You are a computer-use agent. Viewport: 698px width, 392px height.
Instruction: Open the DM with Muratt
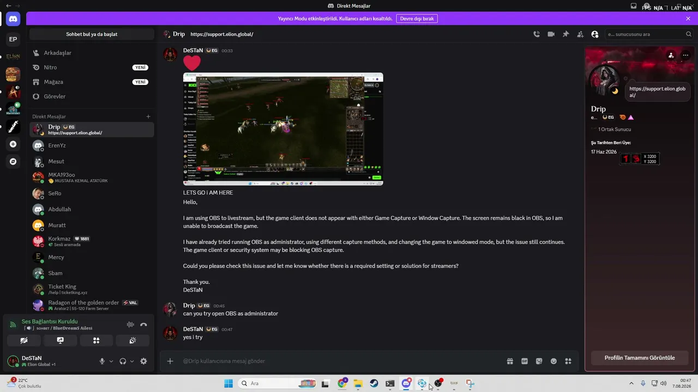coord(92,225)
